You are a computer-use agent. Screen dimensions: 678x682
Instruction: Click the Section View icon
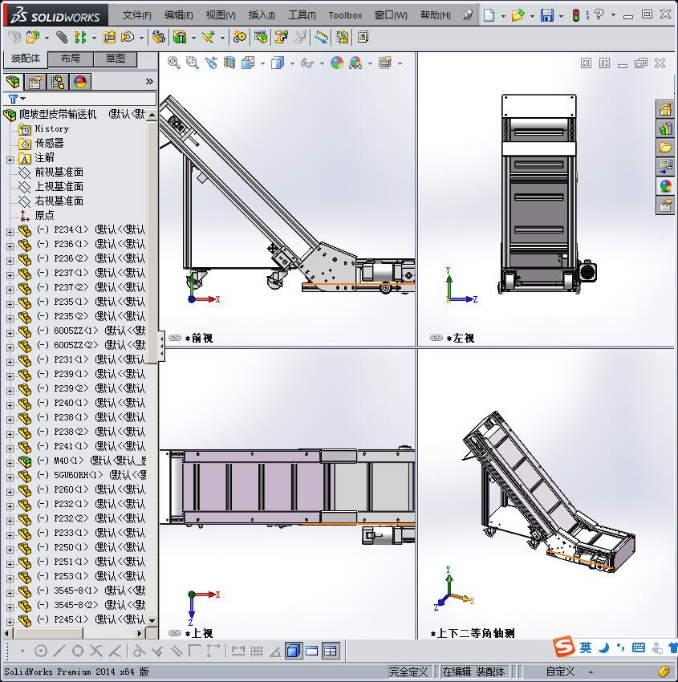click(229, 63)
